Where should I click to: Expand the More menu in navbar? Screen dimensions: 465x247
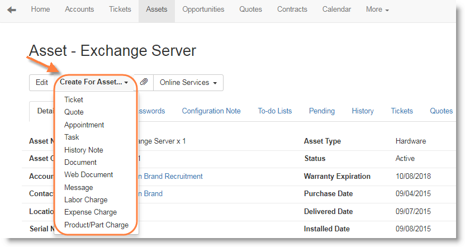[377, 9]
